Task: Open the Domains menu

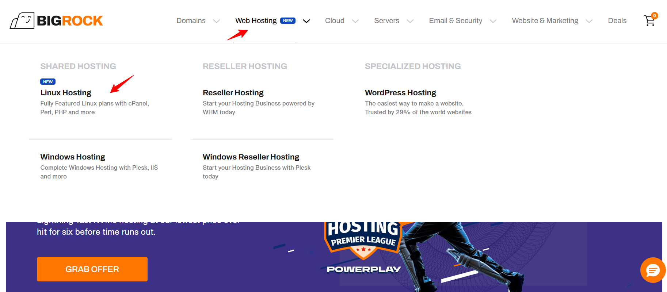Action: 191,21
